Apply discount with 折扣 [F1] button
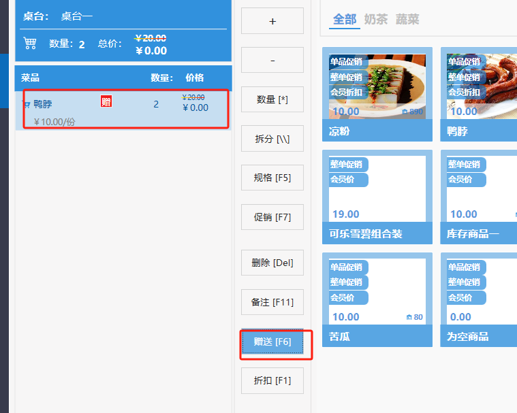The width and height of the screenshot is (517, 413). (272, 380)
